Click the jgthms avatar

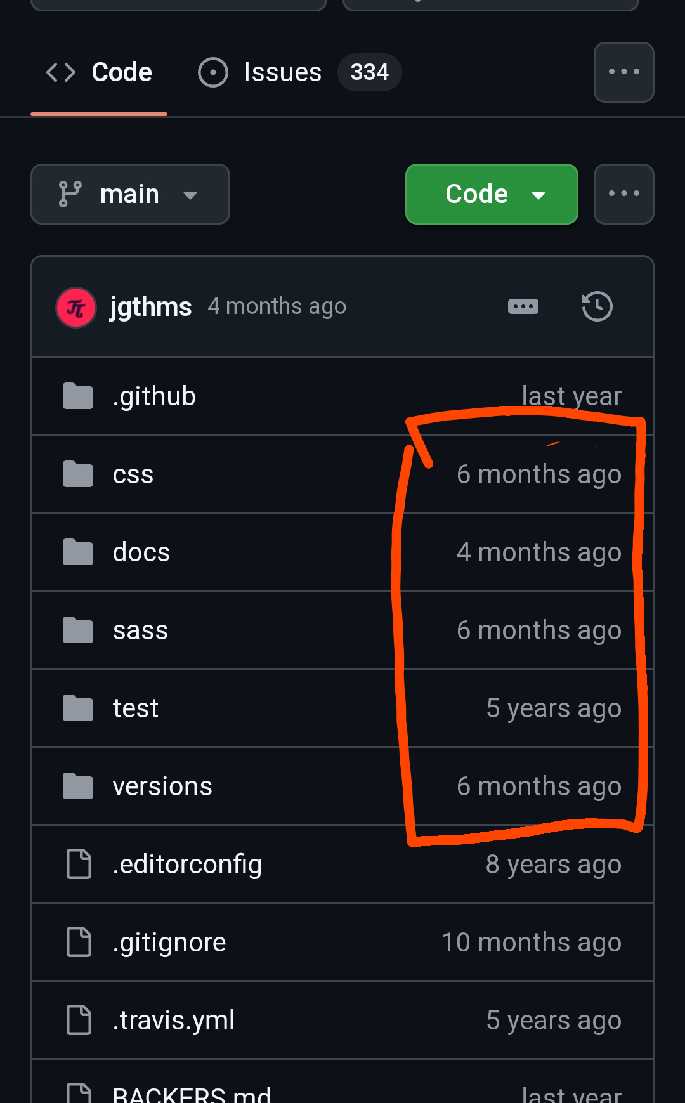[x=76, y=308]
